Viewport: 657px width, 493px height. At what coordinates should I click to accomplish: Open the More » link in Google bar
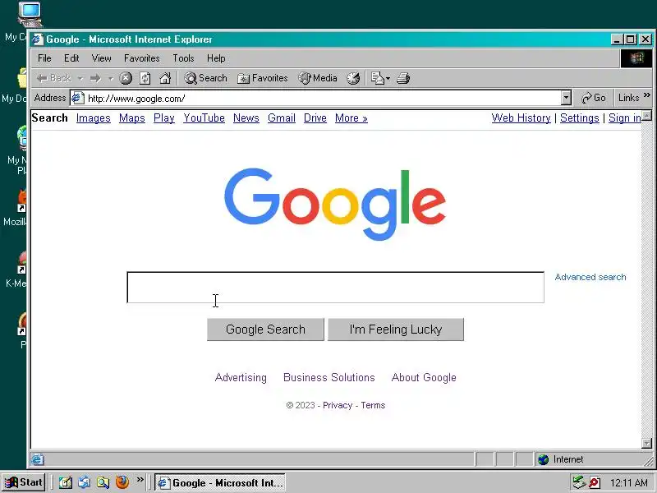pyautogui.click(x=351, y=118)
